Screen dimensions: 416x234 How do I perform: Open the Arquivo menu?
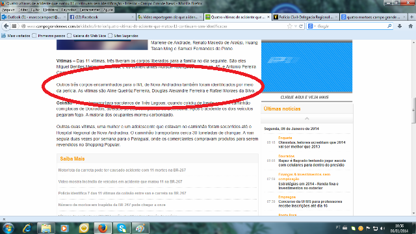click(x=8, y=10)
